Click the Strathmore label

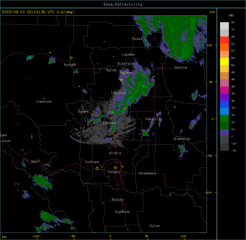coord(147,173)
